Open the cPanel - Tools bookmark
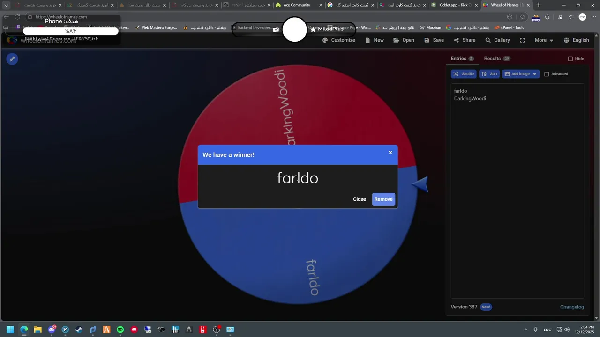This screenshot has width=600, height=337. tap(509, 28)
